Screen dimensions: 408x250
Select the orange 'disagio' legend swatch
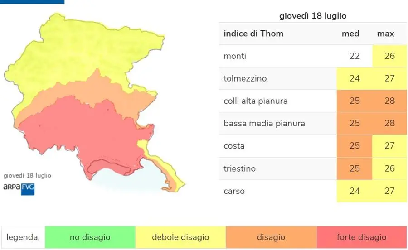click(x=271, y=237)
